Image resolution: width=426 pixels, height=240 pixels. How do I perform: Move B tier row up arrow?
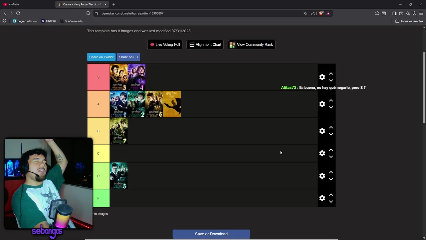pyautogui.click(x=331, y=128)
